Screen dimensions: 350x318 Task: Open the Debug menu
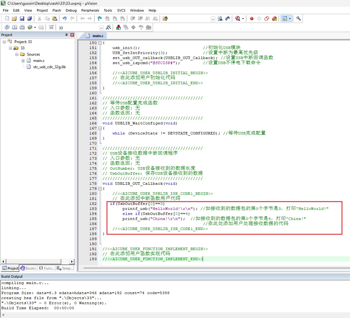(x=71, y=10)
